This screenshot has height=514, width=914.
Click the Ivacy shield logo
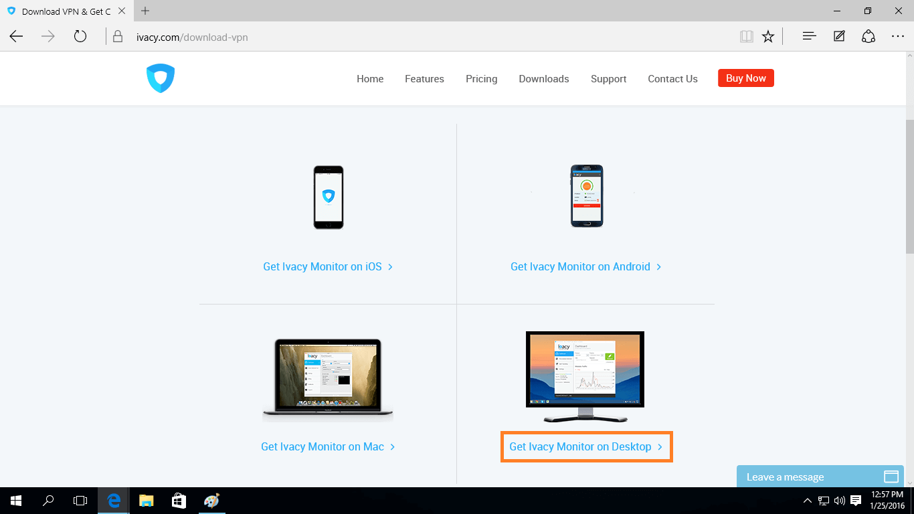(x=161, y=78)
